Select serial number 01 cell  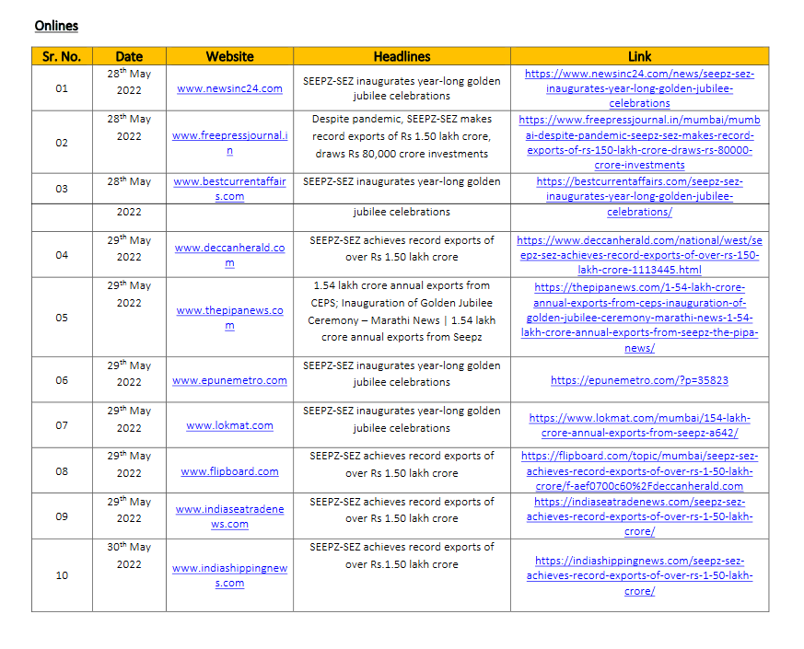[62, 88]
